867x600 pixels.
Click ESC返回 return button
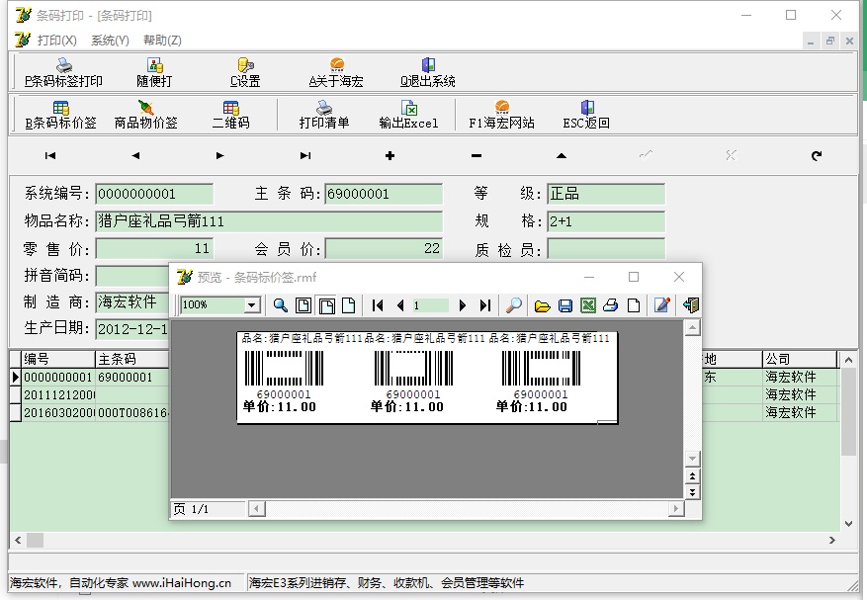click(586, 115)
